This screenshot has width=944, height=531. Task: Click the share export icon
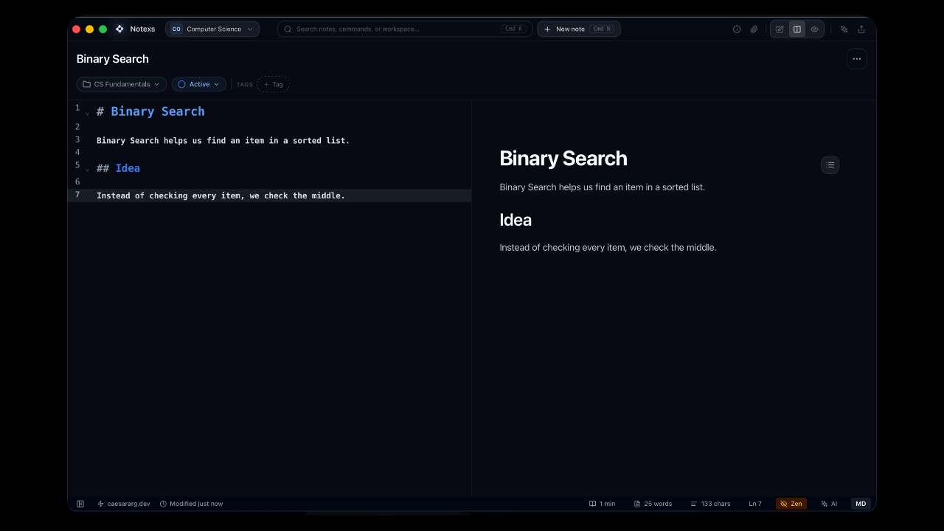tap(861, 29)
